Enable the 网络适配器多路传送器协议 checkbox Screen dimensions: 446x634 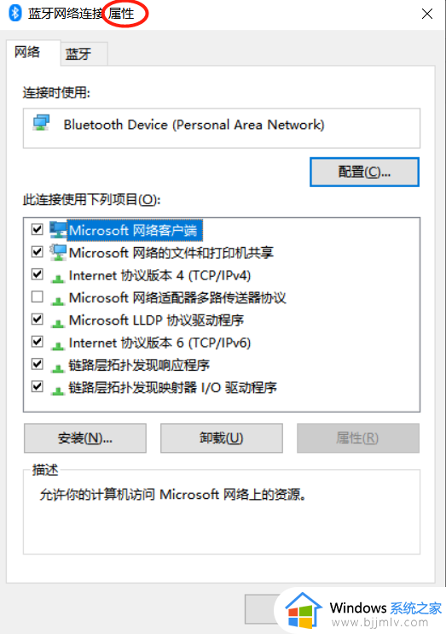[x=38, y=296]
